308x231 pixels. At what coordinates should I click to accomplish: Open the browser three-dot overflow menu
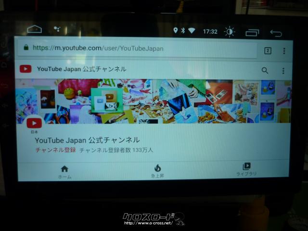[x=284, y=51]
